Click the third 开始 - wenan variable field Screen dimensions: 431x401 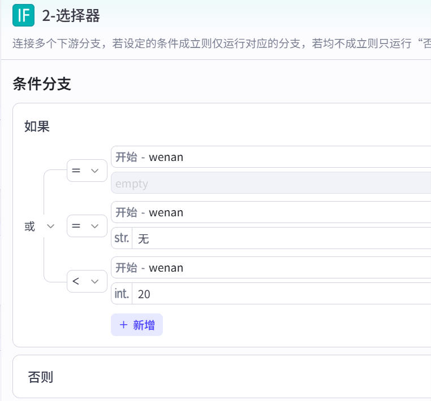pos(271,268)
